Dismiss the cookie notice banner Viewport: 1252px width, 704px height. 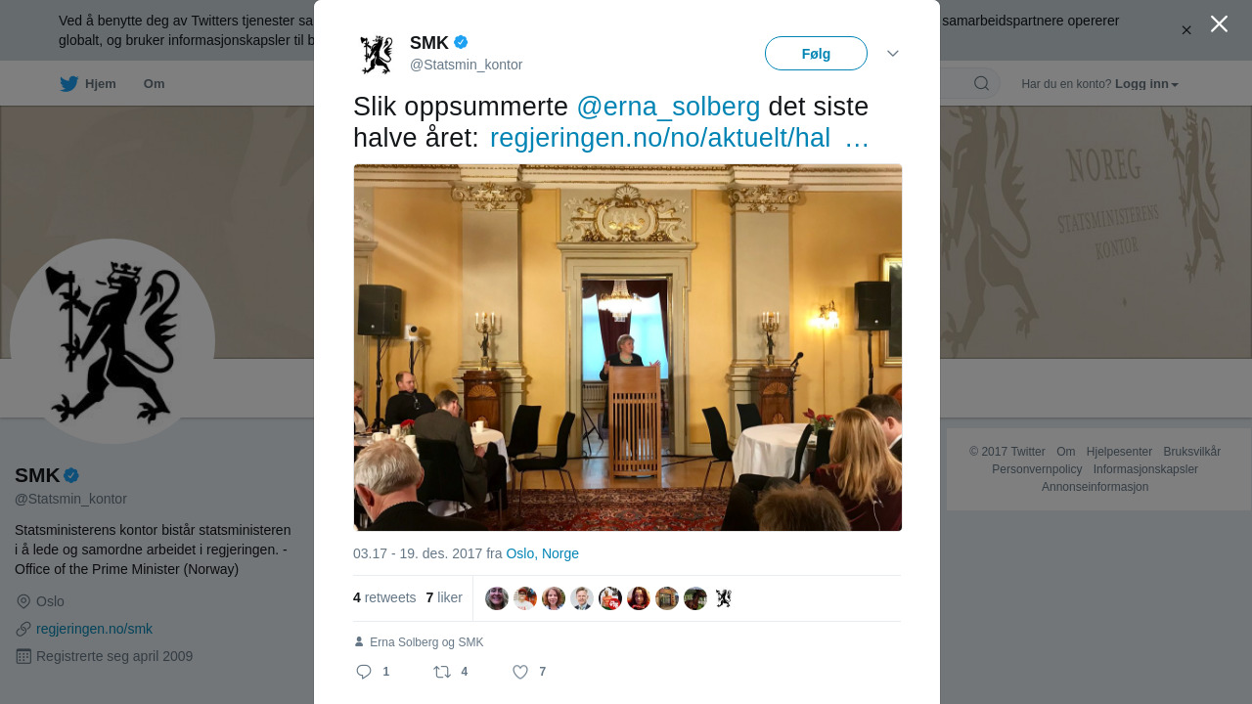coord(1186,30)
